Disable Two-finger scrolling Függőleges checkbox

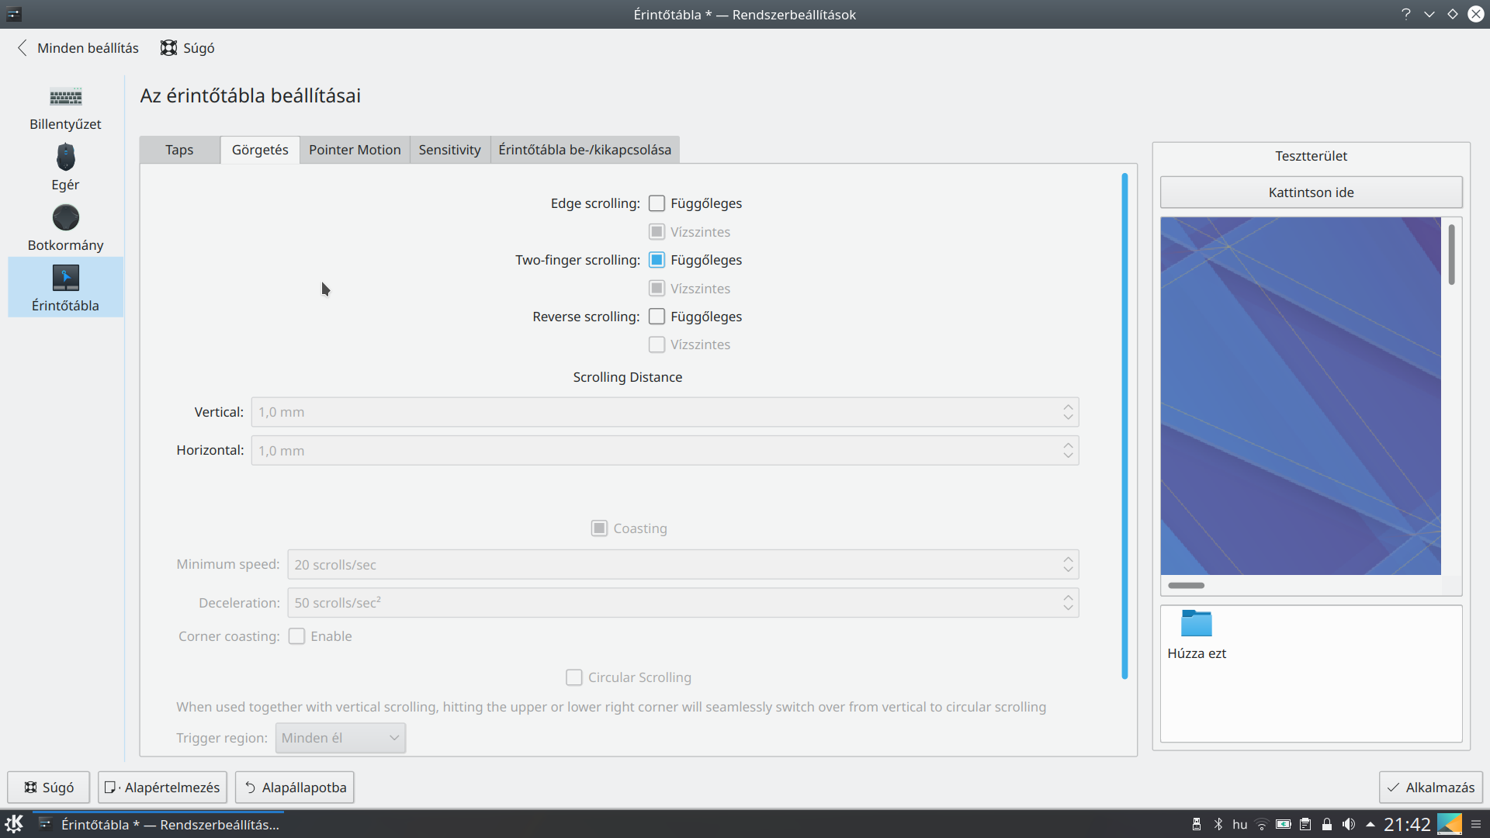[657, 260]
